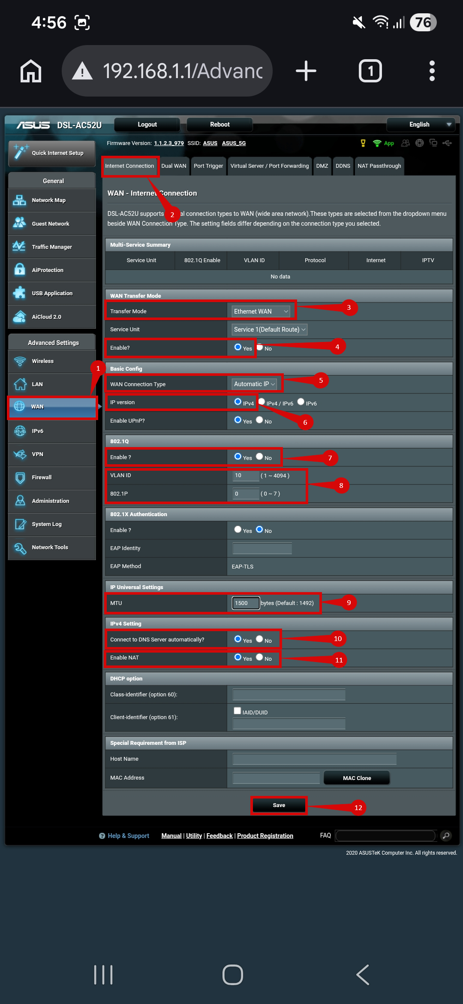The height and width of the screenshot is (1004, 463).
Task: Open the Wireless settings icon
Action: pos(20,361)
